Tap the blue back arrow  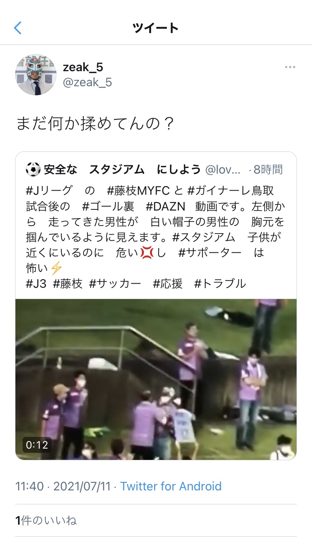pos(18,28)
